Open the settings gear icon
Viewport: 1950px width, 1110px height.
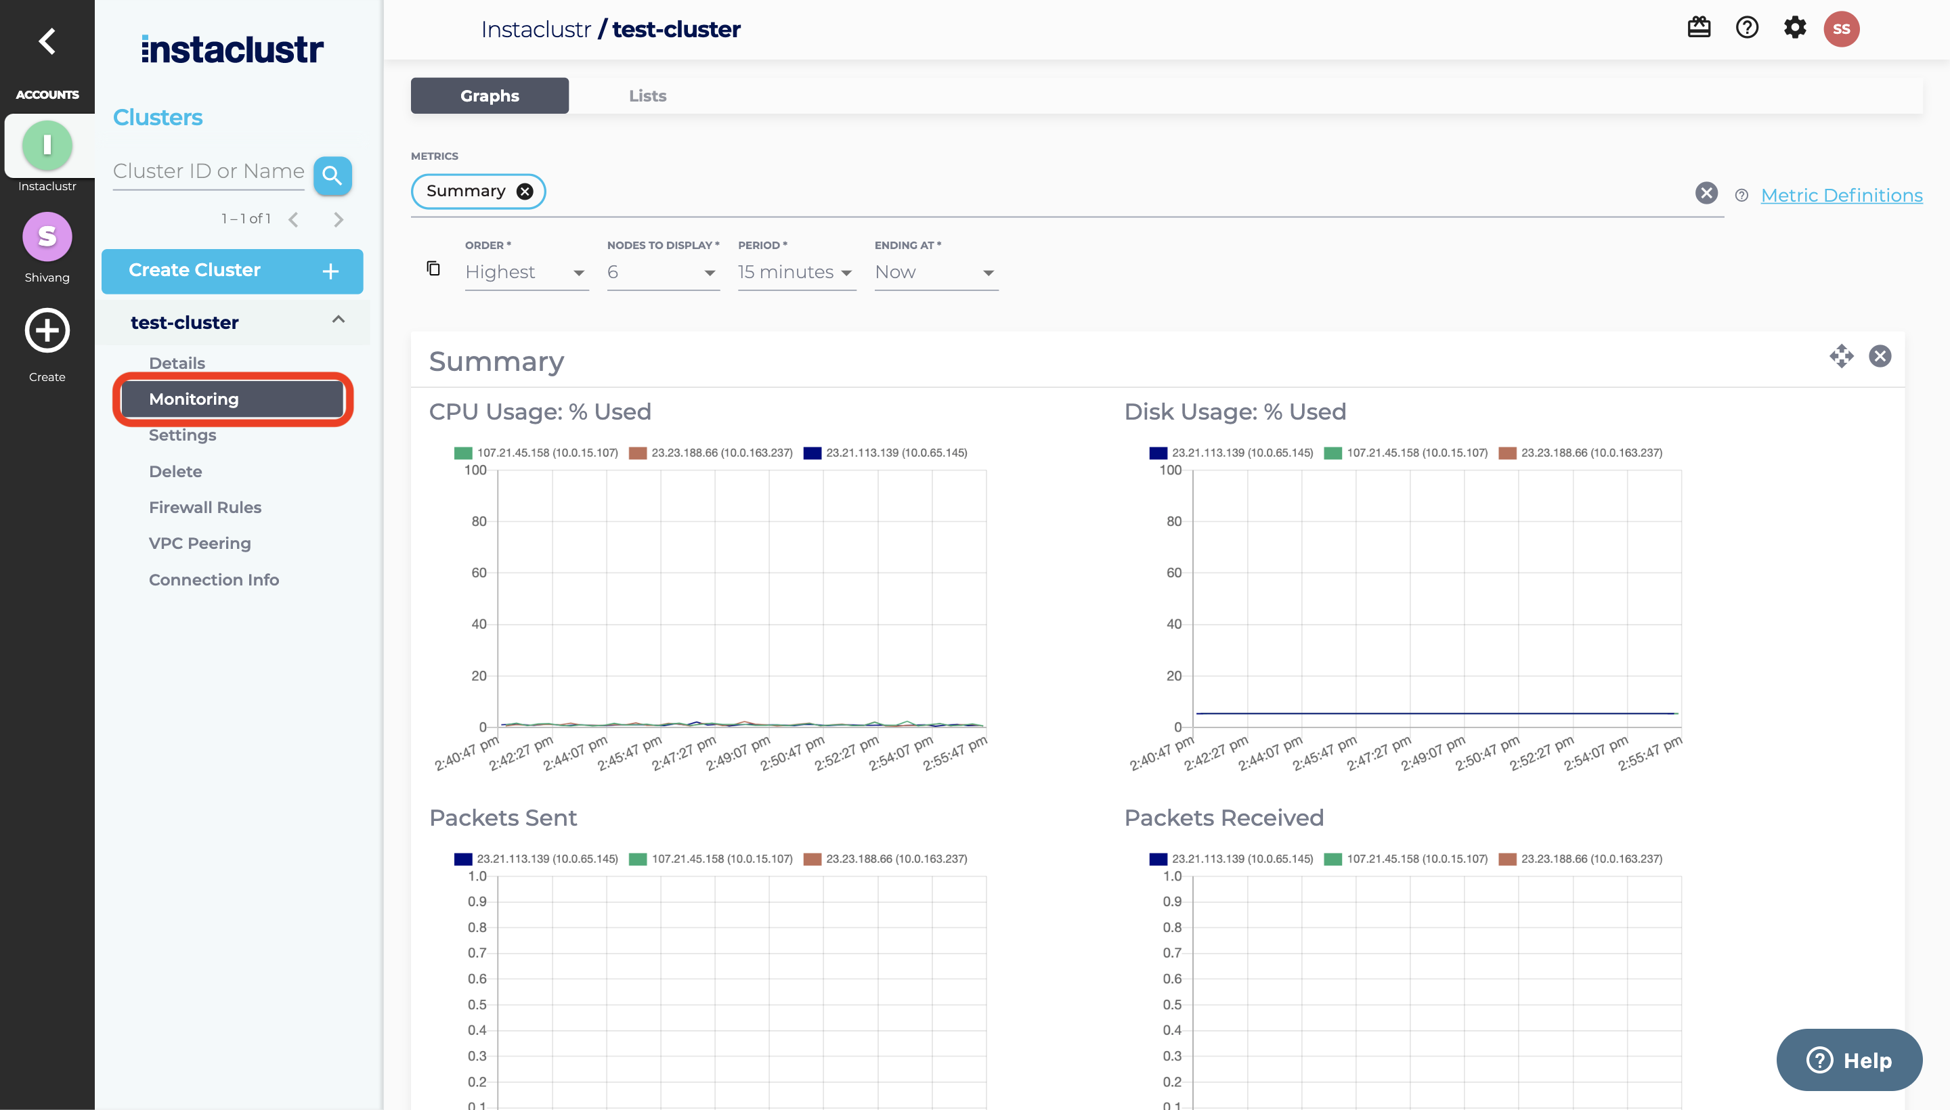[x=1794, y=28]
